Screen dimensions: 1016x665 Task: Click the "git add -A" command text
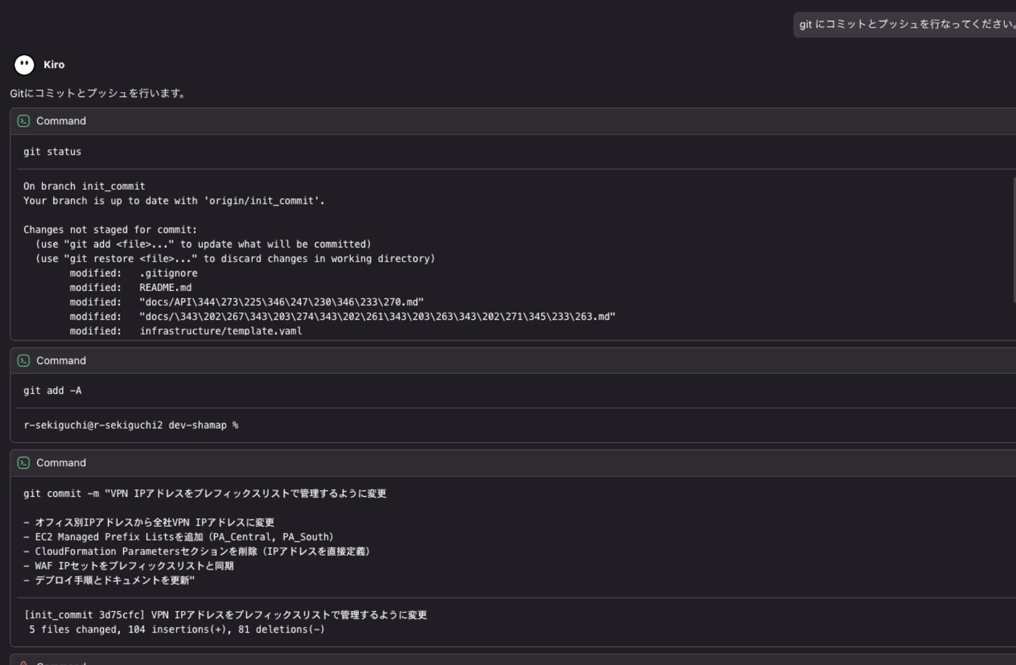pos(52,391)
